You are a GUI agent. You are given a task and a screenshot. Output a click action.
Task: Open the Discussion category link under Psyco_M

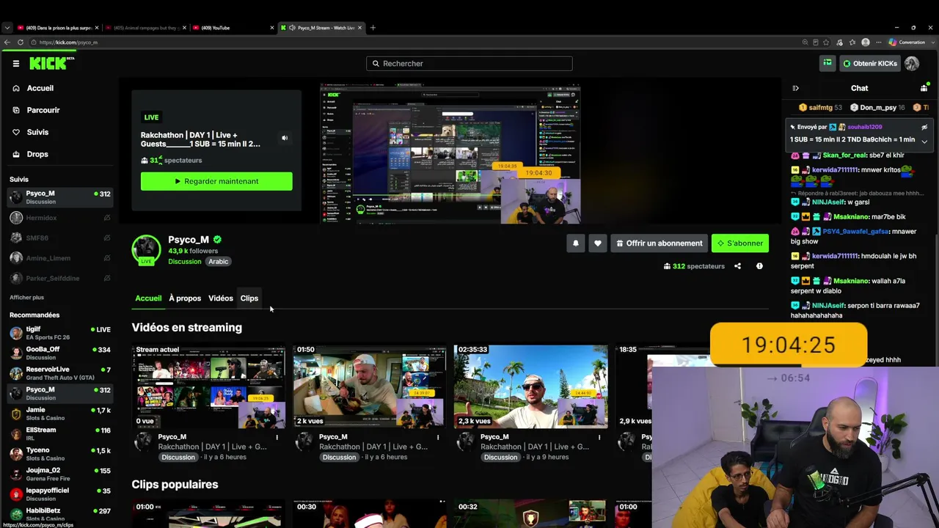pyautogui.click(x=185, y=262)
